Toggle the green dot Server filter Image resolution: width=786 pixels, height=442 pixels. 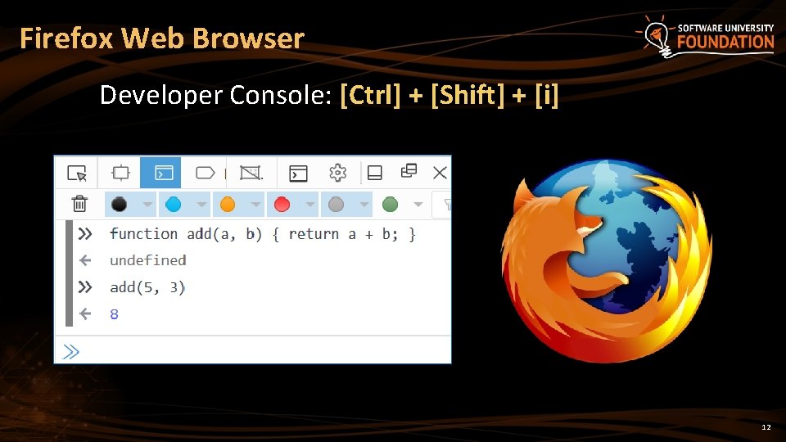[390, 205]
